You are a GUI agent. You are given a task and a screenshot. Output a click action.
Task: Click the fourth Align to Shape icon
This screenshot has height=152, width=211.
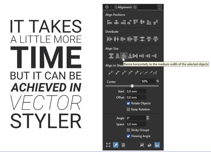coord(130,73)
